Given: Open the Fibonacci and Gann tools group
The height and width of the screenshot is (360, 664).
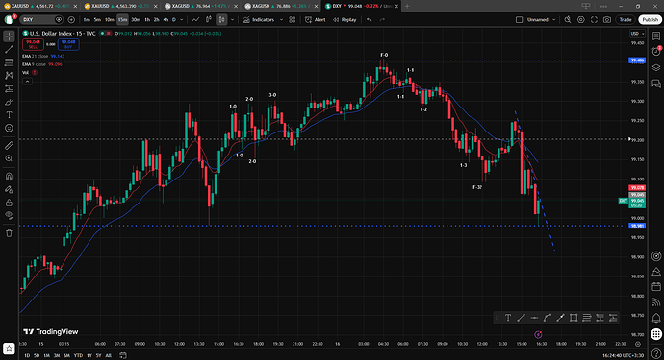Looking at the screenshot, I should pyautogui.click(x=9, y=62).
